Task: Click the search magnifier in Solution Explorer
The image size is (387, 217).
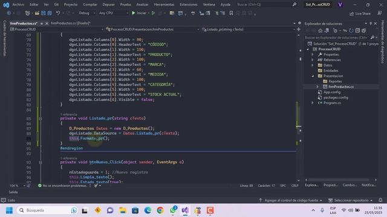Action: point(372,37)
